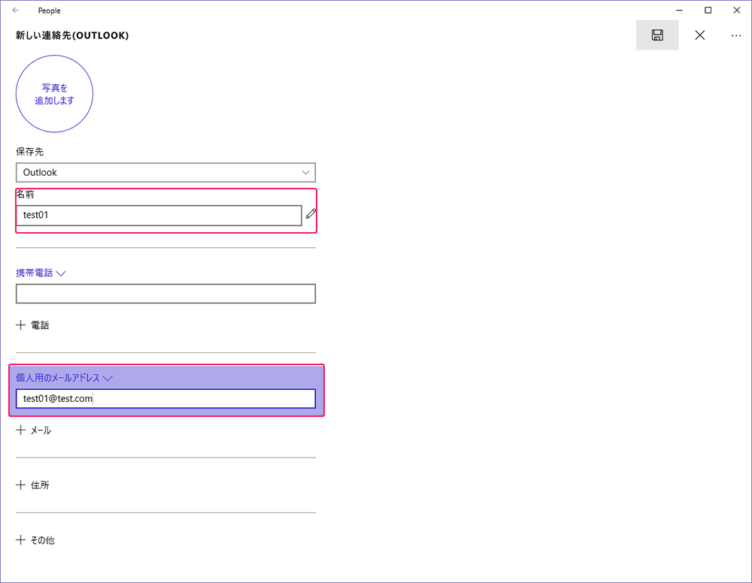Viewport: 752px width, 583px height.
Task: Add an address with plus 住所
Action: (32, 485)
